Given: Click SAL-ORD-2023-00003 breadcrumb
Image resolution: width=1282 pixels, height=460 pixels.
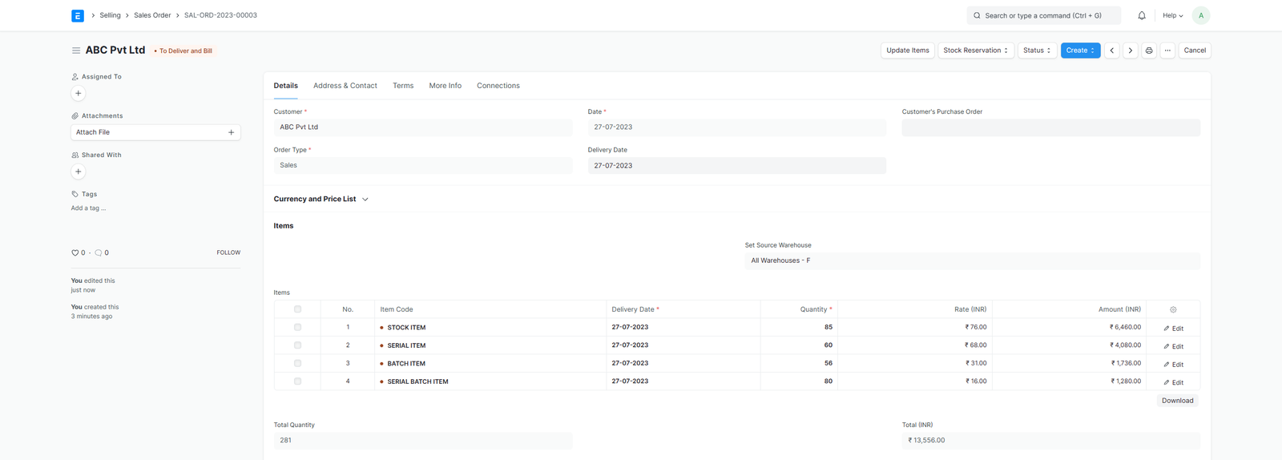Looking at the screenshot, I should [x=220, y=15].
